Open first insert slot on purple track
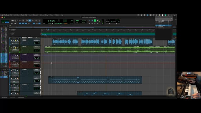 coord(24,54)
